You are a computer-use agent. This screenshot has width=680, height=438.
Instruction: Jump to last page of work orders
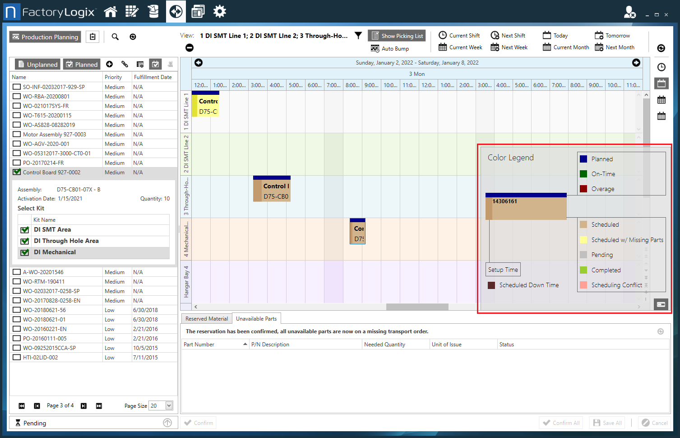[x=99, y=406]
